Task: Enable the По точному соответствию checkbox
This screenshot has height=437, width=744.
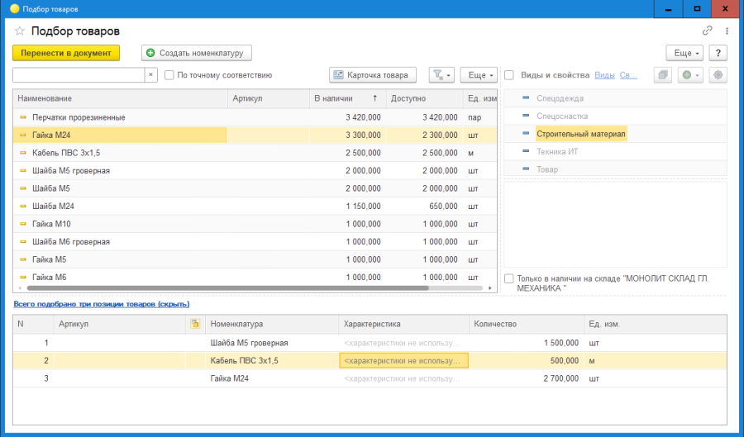Action: [169, 75]
